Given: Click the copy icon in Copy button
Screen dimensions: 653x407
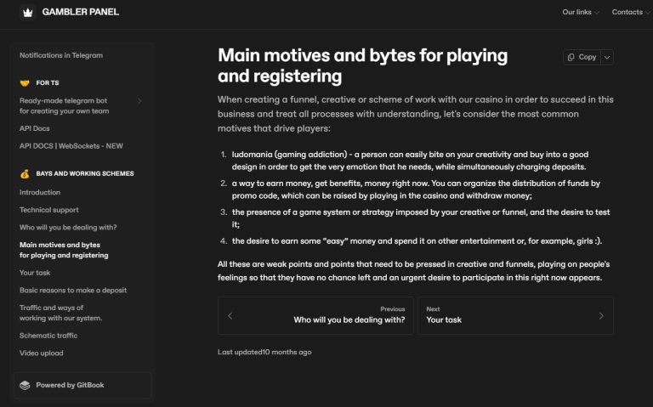Looking at the screenshot, I should [571, 57].
